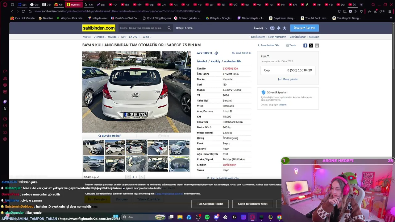Click the browser downloads icon
The height and width of the screenshot is (222, 395).
[x=375, y=11]
